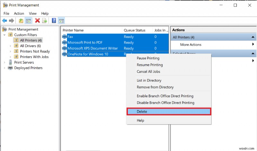Click More Actions in the Actions pane
Screen dimensions: 257x151
pyautogui.click(x=191, y=45)
